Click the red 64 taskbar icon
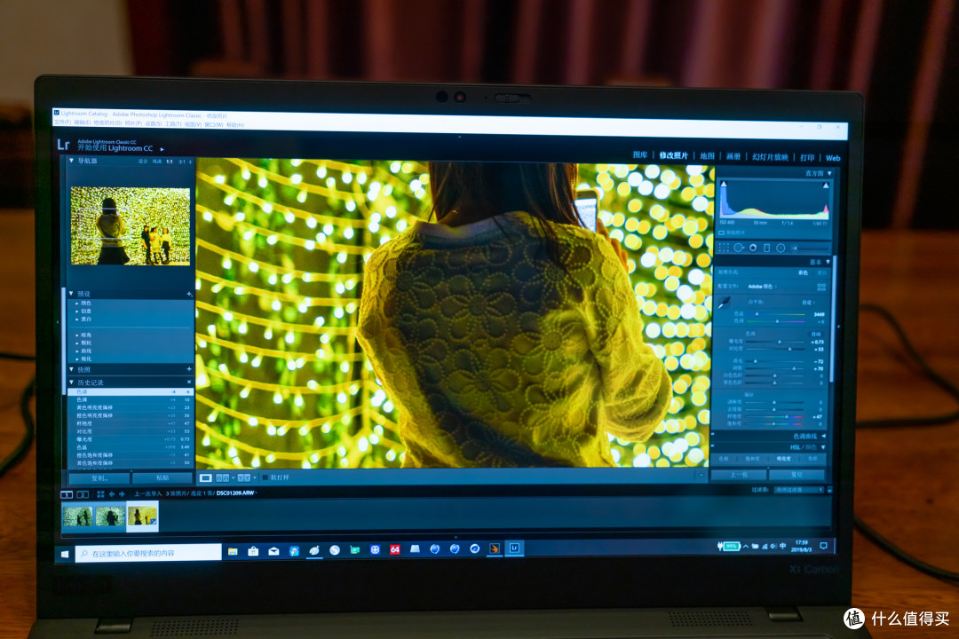The image size is (959, 639). pos(395,549)
